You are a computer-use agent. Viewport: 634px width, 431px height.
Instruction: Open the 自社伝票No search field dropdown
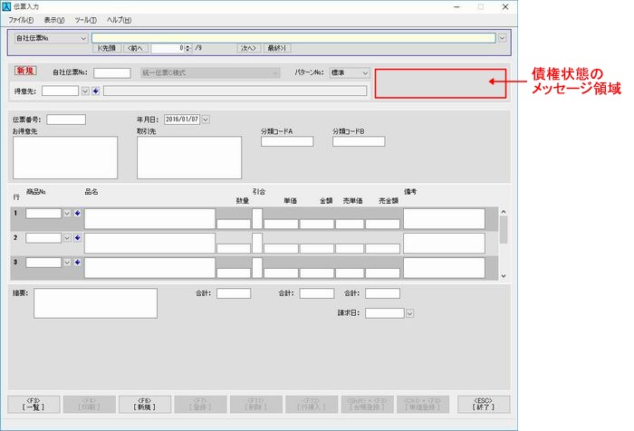click(x=83, y=38)
